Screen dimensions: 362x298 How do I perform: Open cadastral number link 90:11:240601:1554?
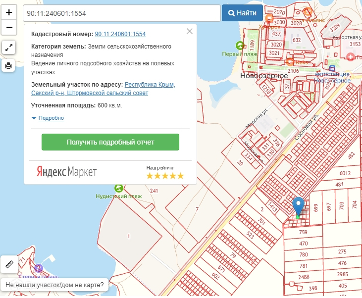pyautogui.click(x=120, y=34)
